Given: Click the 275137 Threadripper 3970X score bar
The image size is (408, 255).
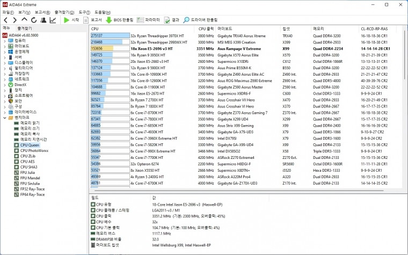Looking at the screenshot, I should point(110,35).
